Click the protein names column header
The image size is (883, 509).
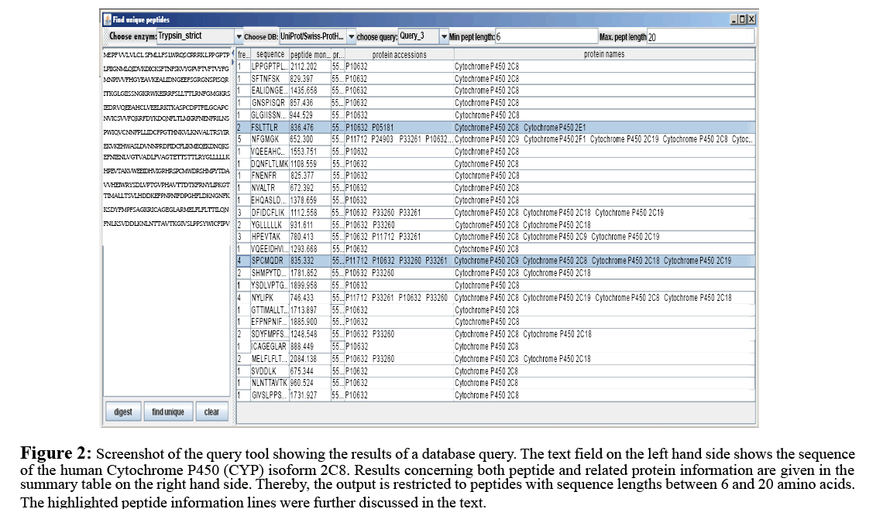pyautogui.click(x=603, y=55)
